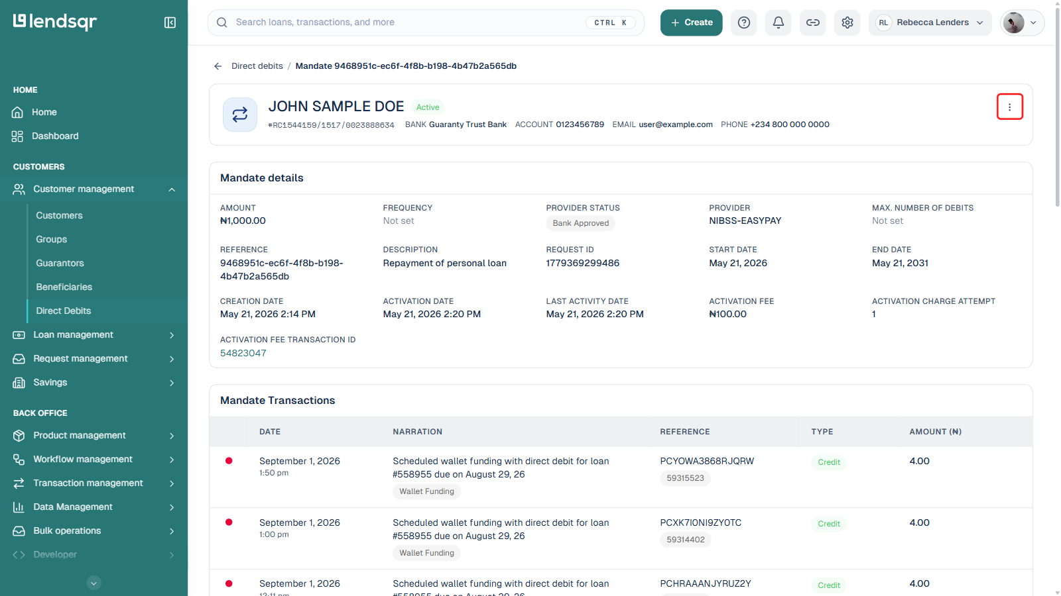Open the mandate three-dot options menu
The height and width of the screenshot is (596, 1061).
(1010, 107)
